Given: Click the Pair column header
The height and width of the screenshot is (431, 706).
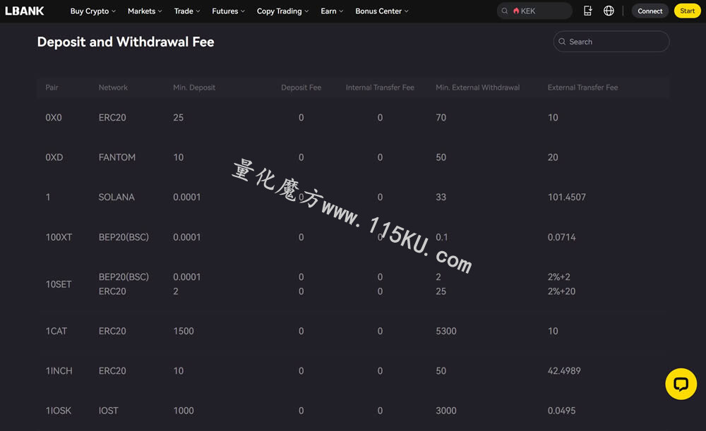Looking at the screenshot, I should pos(52,87).
